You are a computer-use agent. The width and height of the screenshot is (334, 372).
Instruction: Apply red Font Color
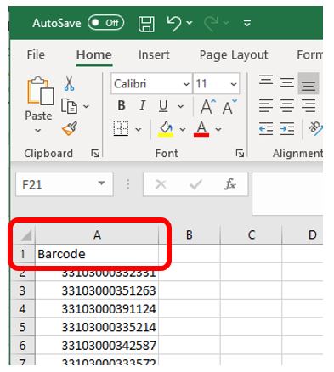click(x=201, y=129)
